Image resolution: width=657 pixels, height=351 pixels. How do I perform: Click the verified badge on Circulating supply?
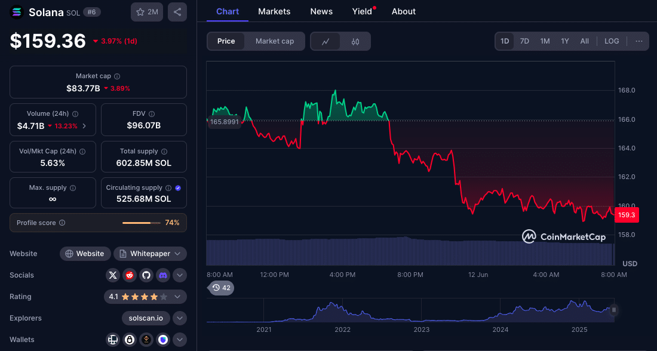point(178,188)
